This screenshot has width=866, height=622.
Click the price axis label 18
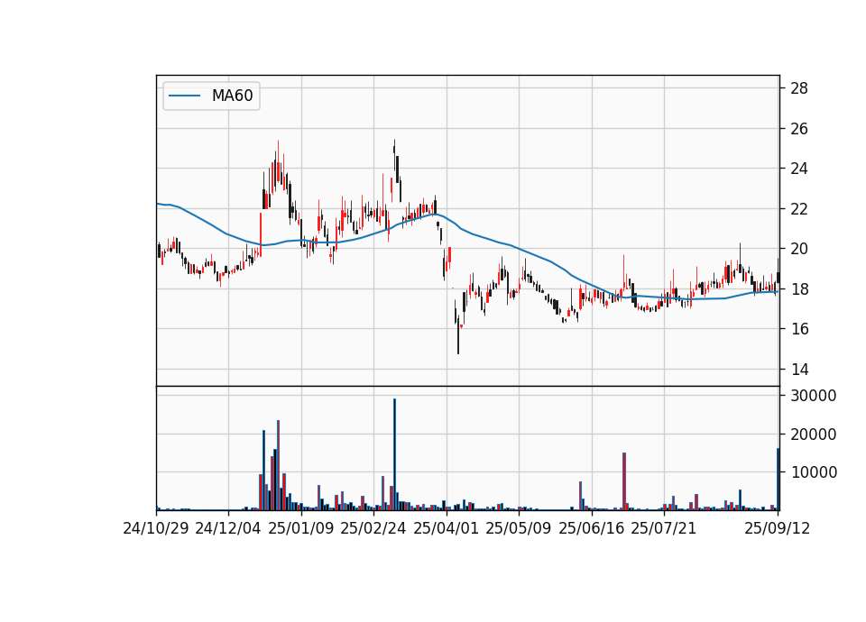(799, 288)
